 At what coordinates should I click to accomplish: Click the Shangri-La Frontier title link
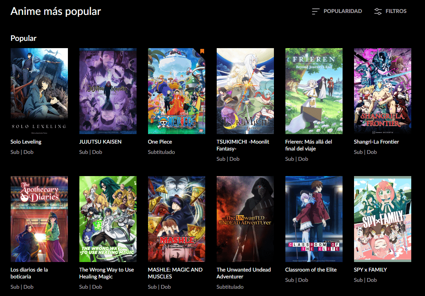click(x=376, y=142)
